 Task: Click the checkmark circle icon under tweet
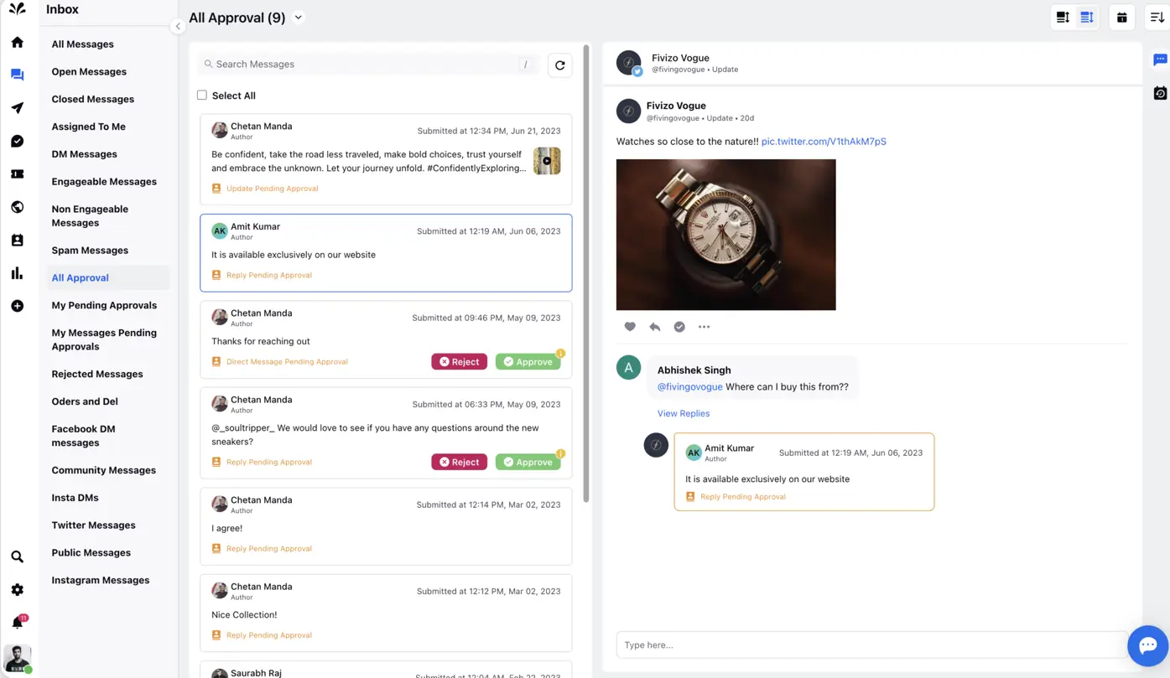coord(679,327)
